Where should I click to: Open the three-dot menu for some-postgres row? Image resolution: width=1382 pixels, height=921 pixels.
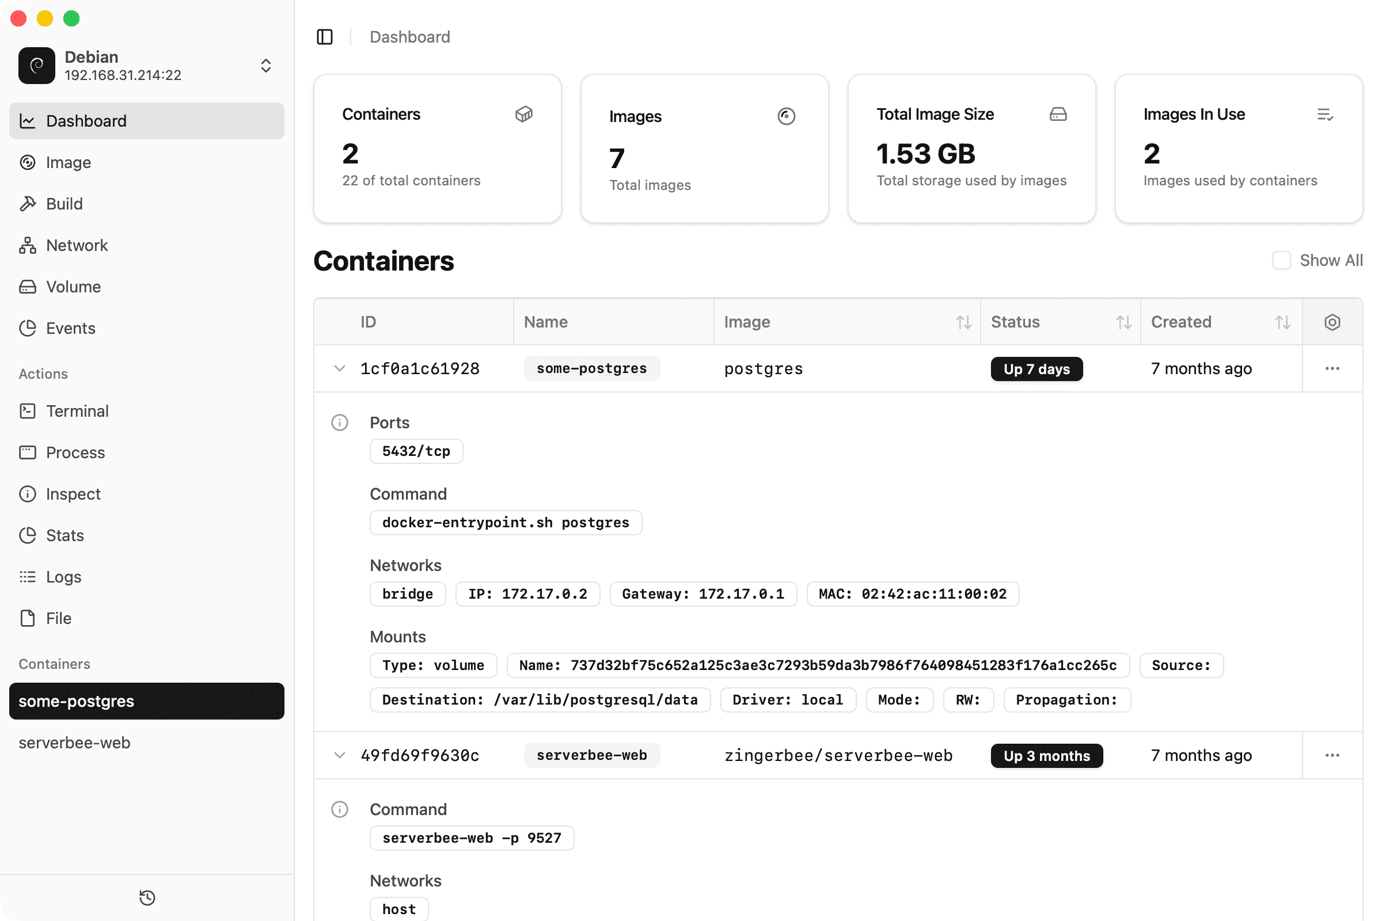coord(1332,368)
